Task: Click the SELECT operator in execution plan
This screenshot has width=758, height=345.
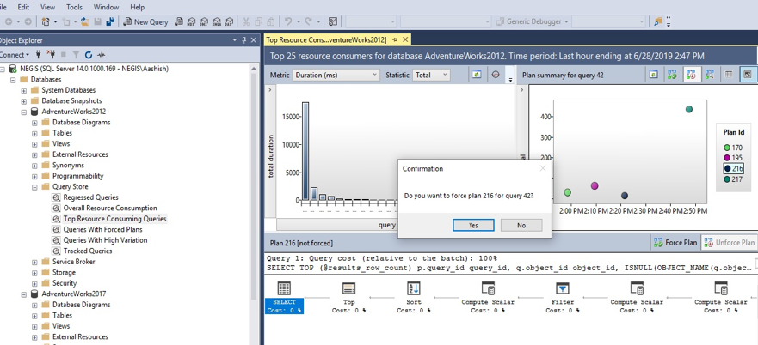Action: (x=284, y=298)
